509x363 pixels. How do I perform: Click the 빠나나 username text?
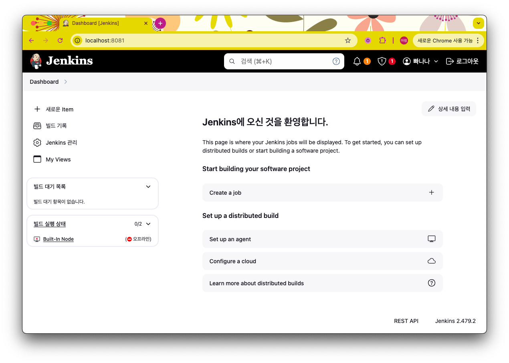422,61
